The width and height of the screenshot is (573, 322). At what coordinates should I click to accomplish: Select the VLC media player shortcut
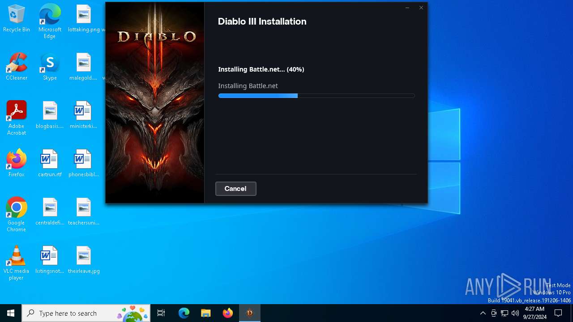coord(17,263)
